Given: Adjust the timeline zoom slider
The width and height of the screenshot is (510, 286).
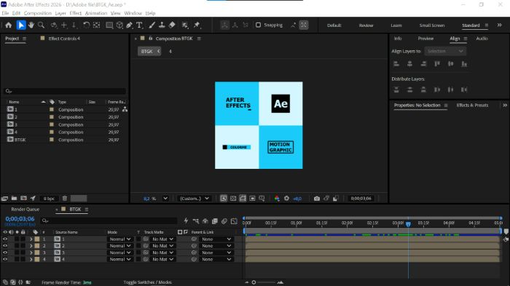Looking at the screenshot, I should (254, 282).
